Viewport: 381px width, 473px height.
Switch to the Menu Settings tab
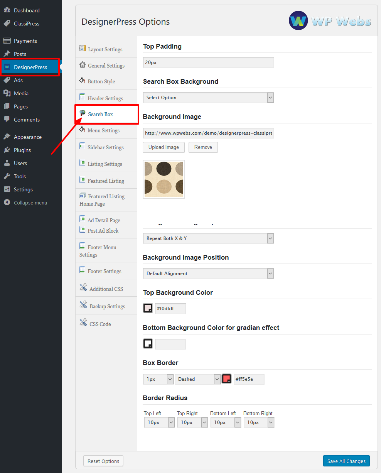coord(106,130)
